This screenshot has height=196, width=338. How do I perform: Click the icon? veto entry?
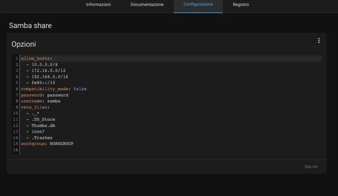38,132
